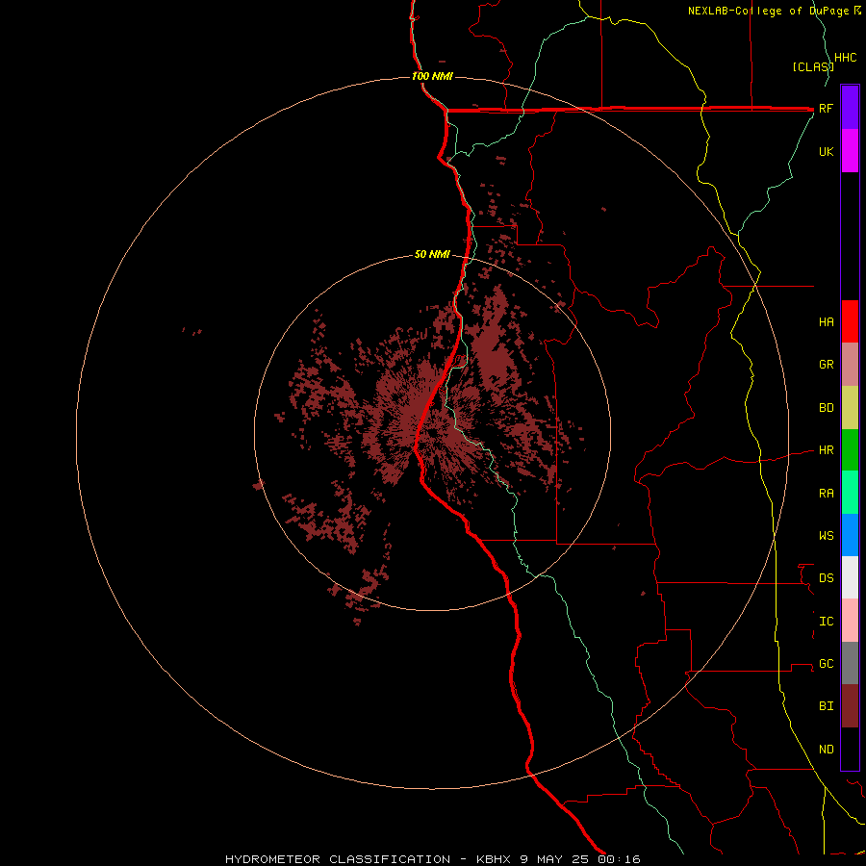Pick the HR green legend swatch
Image resolution: width=866 pixels, height=866 pixels.
(x=850, y=450)
